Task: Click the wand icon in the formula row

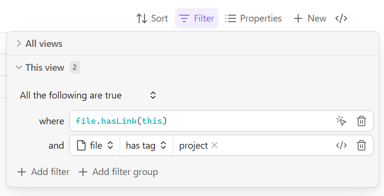Action: [341, 121]
